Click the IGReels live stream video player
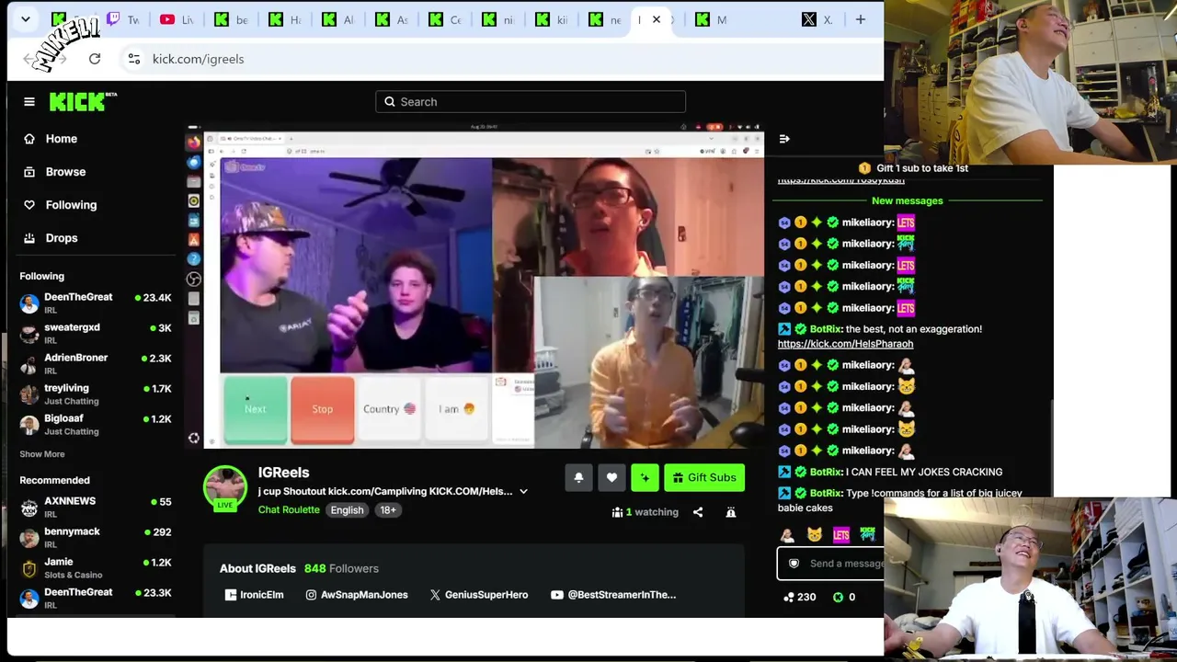The width and height of the screenshot is (1177, 662). click(474, 286)
